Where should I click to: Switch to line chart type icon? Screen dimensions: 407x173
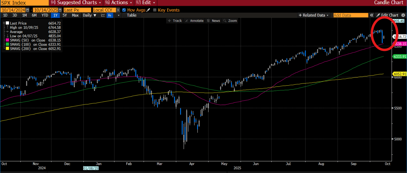pos(103,15)
